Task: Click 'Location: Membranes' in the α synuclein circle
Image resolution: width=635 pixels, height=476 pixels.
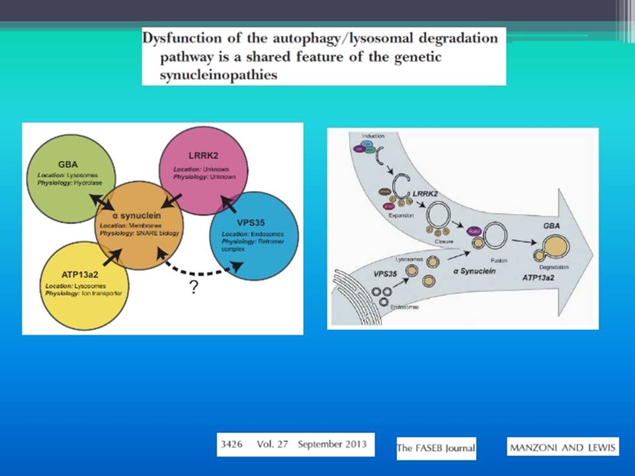Action: point(130,226)
